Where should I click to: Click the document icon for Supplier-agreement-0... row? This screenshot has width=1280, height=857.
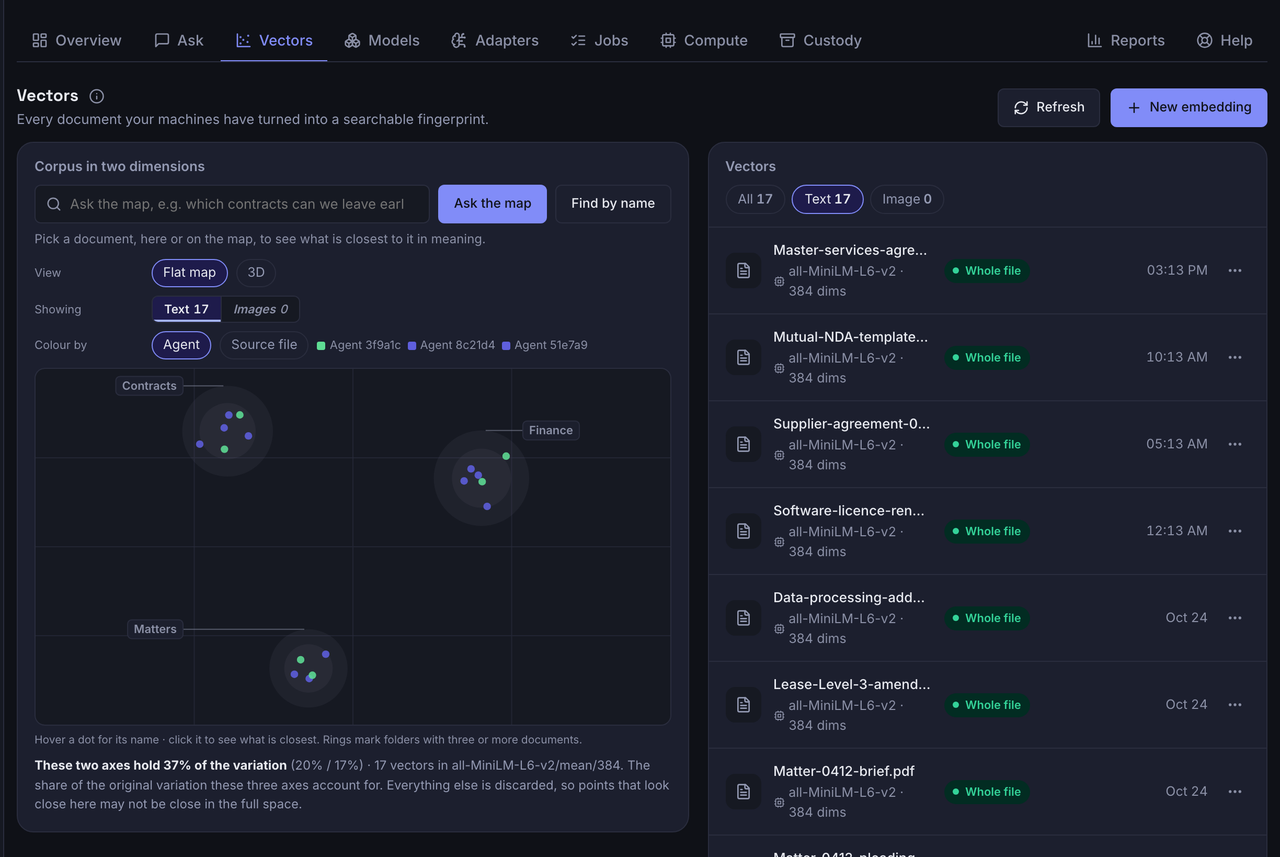[x=743, y=444]
